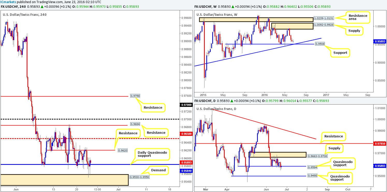Screen dimensions: 387x192
Task: Click the red 0.96500 axis price tag
Action: [186, 134]
